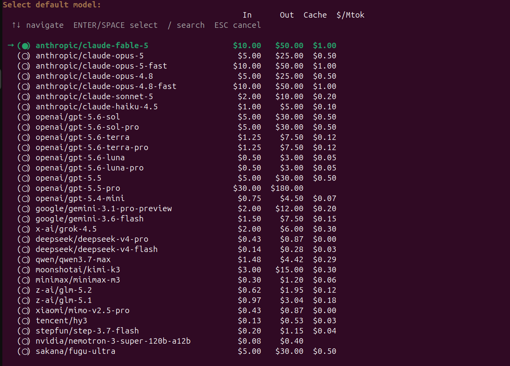Click the $0.08 input price of nemotron
The height and width of the screenshot is (366, 510).
tap(249, 341)
